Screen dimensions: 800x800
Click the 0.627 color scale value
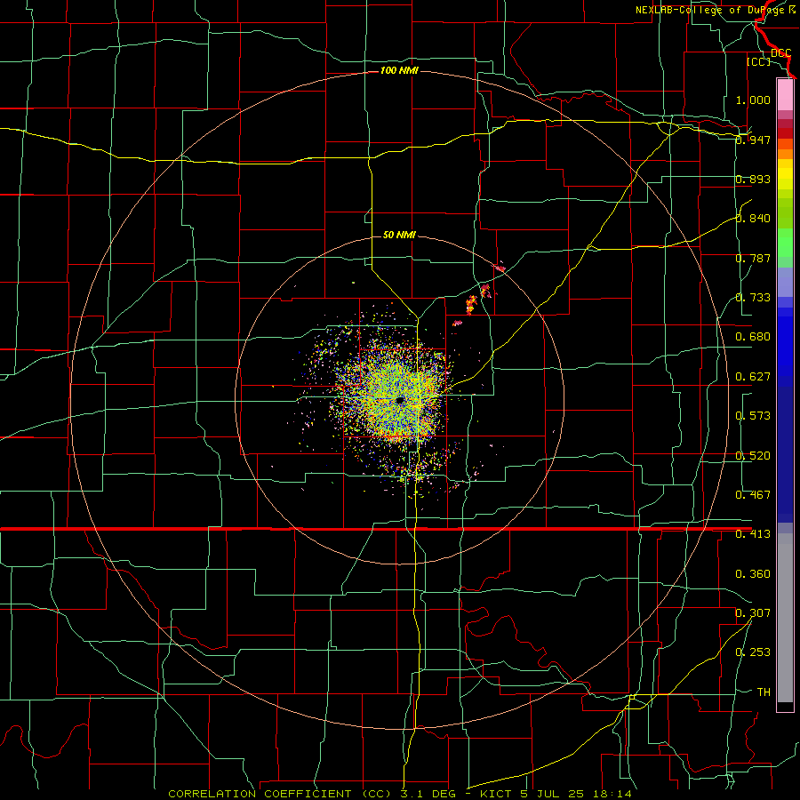tap(753, 377)
